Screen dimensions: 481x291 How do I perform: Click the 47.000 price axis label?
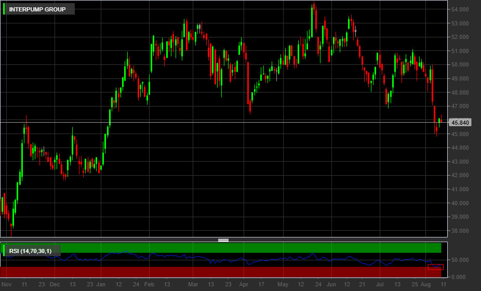[x=460, y=106]
